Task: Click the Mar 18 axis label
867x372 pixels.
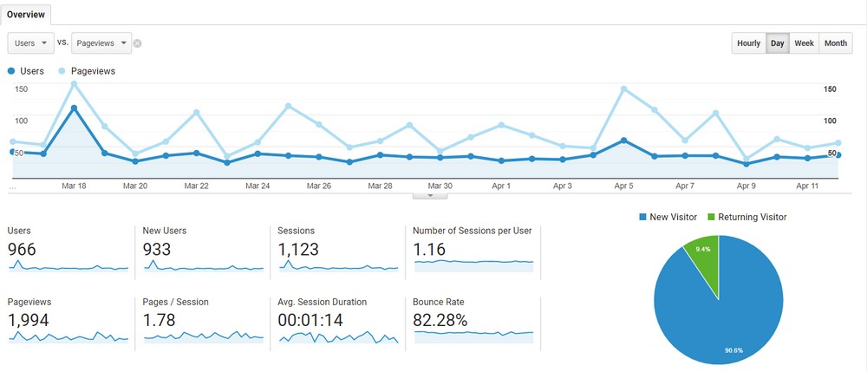Action: coord(74,186)
